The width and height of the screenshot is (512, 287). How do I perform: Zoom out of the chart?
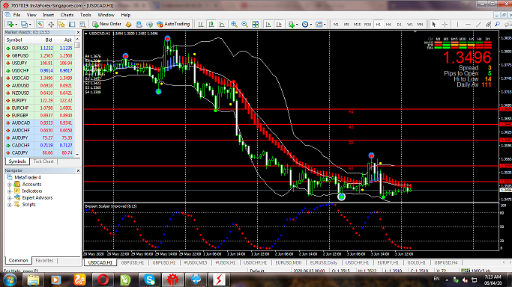(244, 25)
